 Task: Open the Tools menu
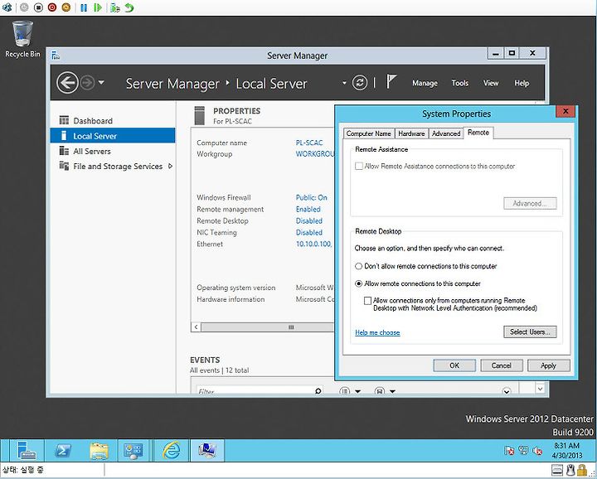click(x=459, y=83)
